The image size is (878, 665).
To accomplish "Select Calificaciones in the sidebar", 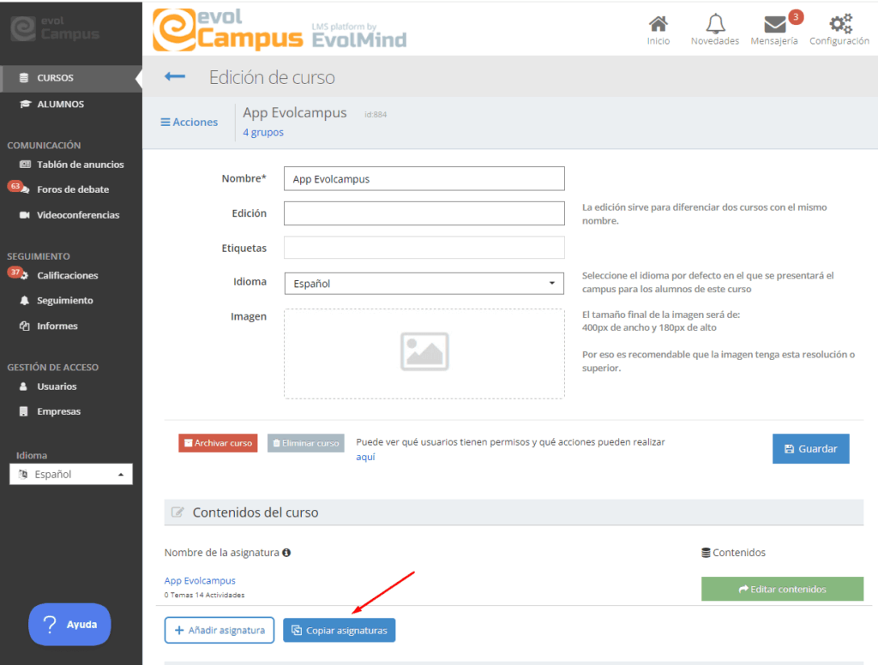I will click(x=67, y=275).
